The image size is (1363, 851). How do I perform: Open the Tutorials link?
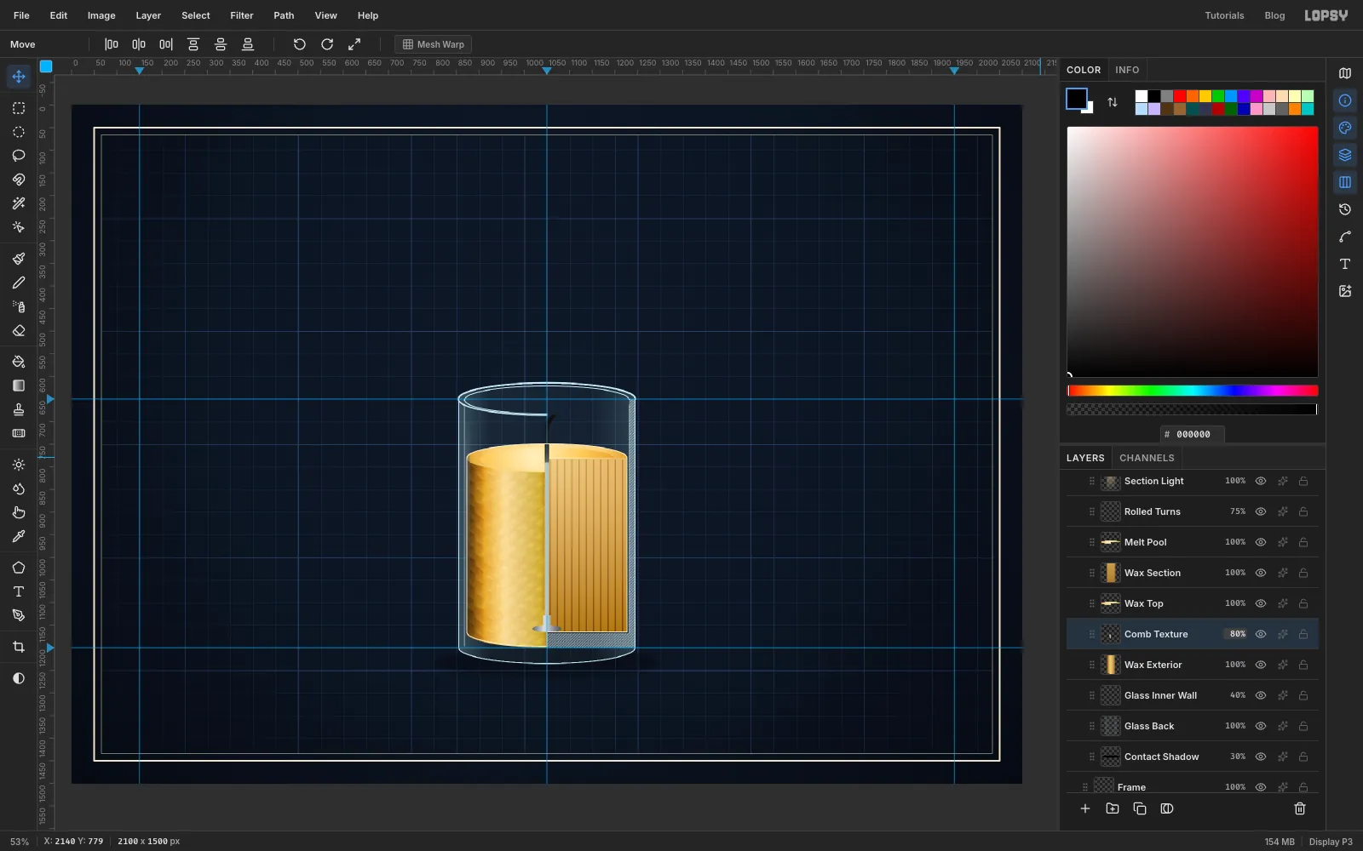(x=1224, y=15)
